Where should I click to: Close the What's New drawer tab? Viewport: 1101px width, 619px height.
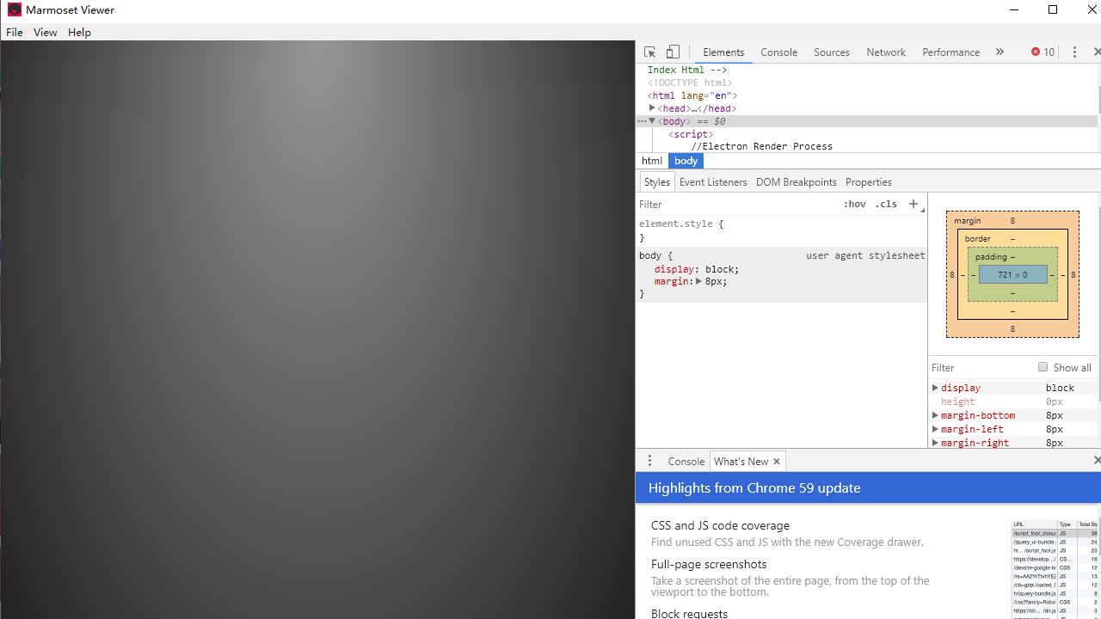point(777,461)
